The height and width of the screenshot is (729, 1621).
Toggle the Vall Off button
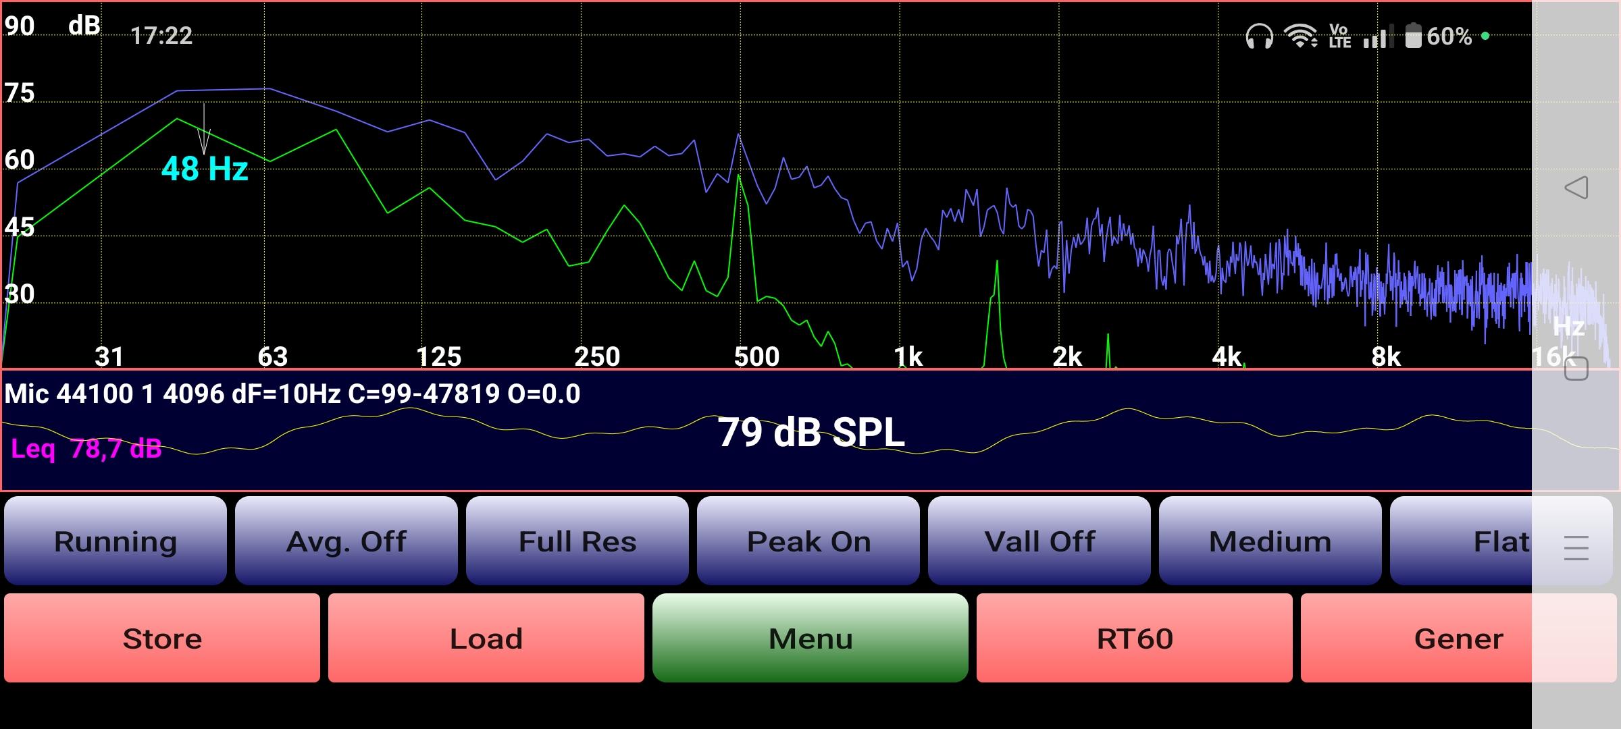(x=1039, y=541)
